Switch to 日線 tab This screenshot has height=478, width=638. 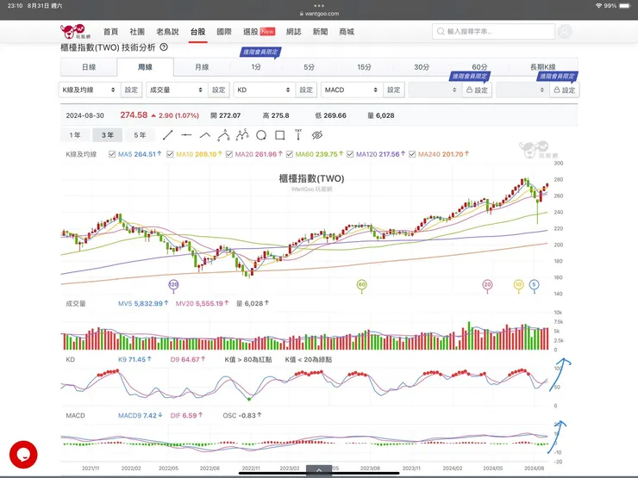coord(89,67)
